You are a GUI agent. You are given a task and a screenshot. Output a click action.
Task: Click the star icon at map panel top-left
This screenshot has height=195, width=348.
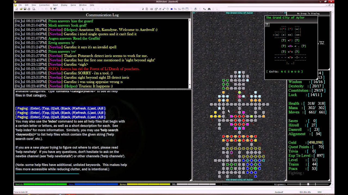(194, 13)
